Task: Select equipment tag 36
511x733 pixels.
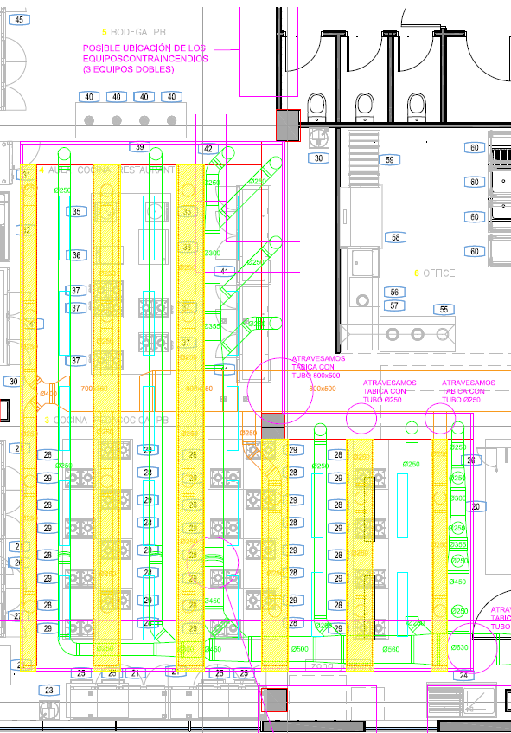Action: tap(76, 255)
